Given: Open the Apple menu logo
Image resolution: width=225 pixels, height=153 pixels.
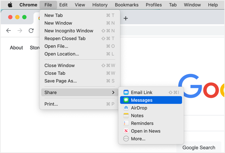Looking at the screenshot, I should [10, 5].
